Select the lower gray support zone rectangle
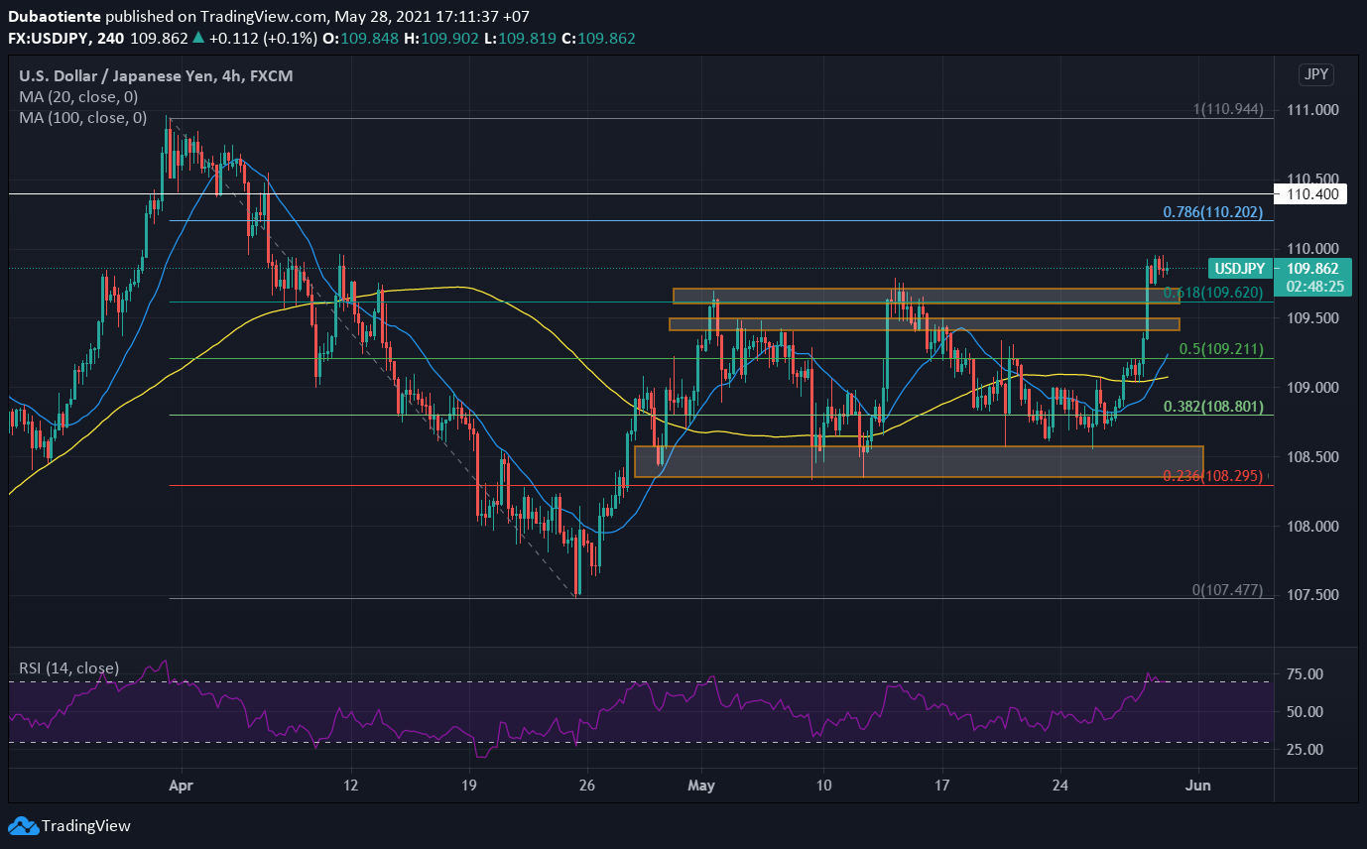Screen dimensions: 1367x849 (x=919, y=461)
